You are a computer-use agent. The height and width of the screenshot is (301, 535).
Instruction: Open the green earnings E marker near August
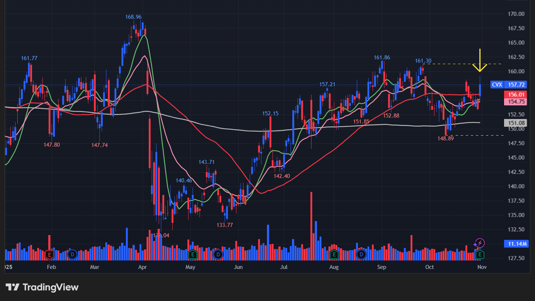334,254
